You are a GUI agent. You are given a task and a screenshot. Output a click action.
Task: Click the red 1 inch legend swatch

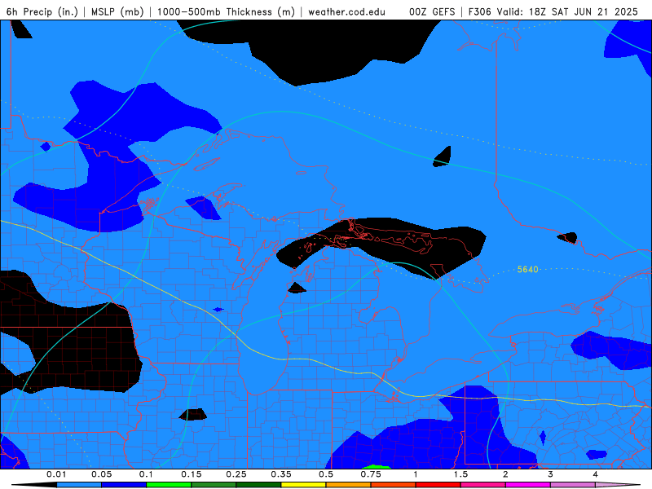coord(438,485)
